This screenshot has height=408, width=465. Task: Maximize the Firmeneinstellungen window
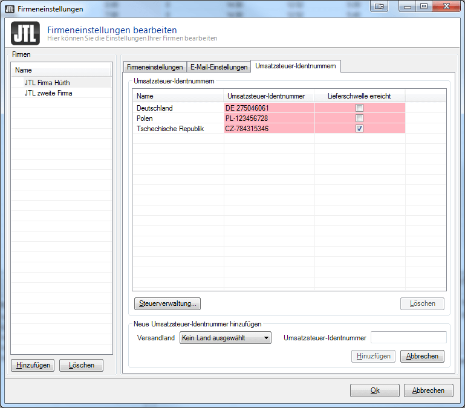[424, 6]
